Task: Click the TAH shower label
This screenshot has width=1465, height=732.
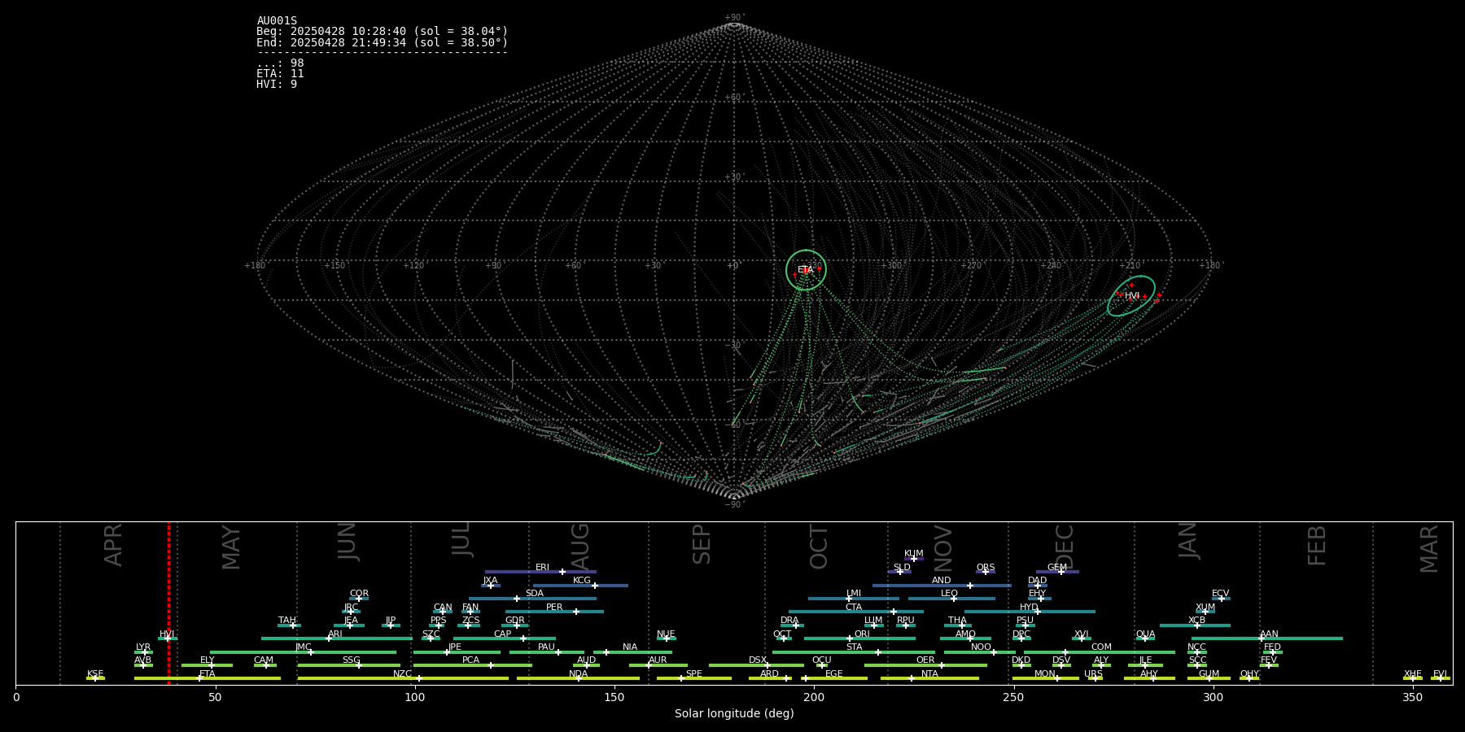Action: (287, 621)
